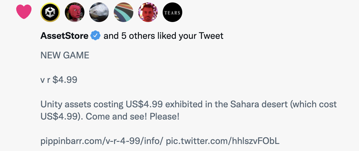Open the red masked face avatar
The height and width of the screenshot is (151, 359).
point(75,12)
